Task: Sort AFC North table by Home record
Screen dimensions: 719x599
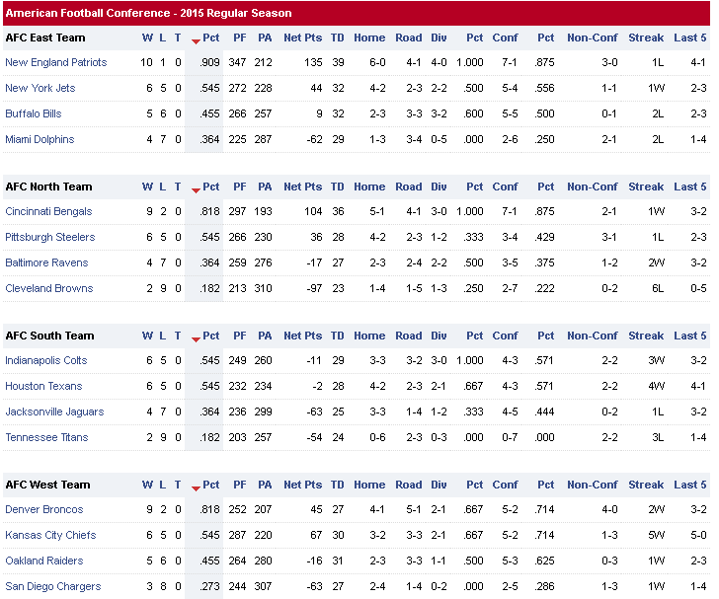Action: tap(369, 187)
